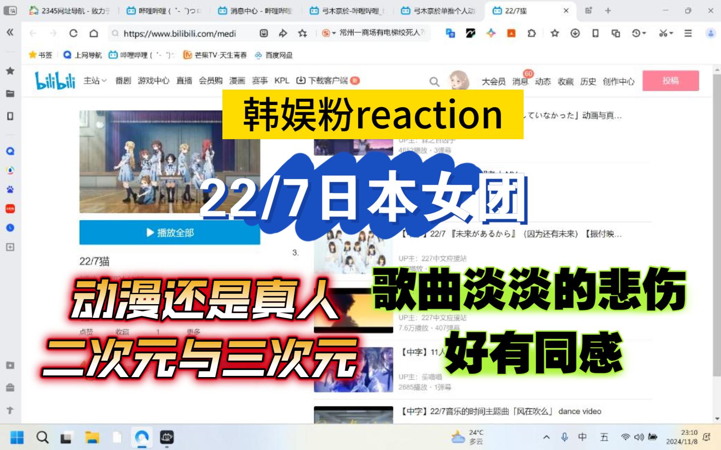Screen dimensions: 721x450
Task: Open 大会员 link
Action: pyautogui.click(x=494, y=82)
